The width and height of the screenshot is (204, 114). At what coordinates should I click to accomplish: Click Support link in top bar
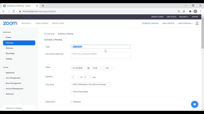(x=195, y=17)
